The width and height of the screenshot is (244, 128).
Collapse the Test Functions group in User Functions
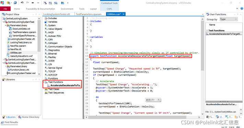[207, 30]
